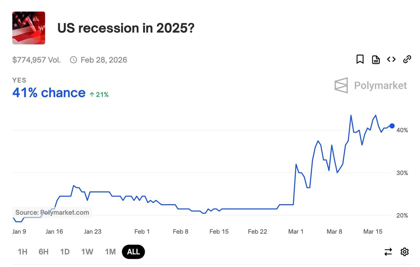
Task: Click the $774,957 volume label
Action: point(36,60)
